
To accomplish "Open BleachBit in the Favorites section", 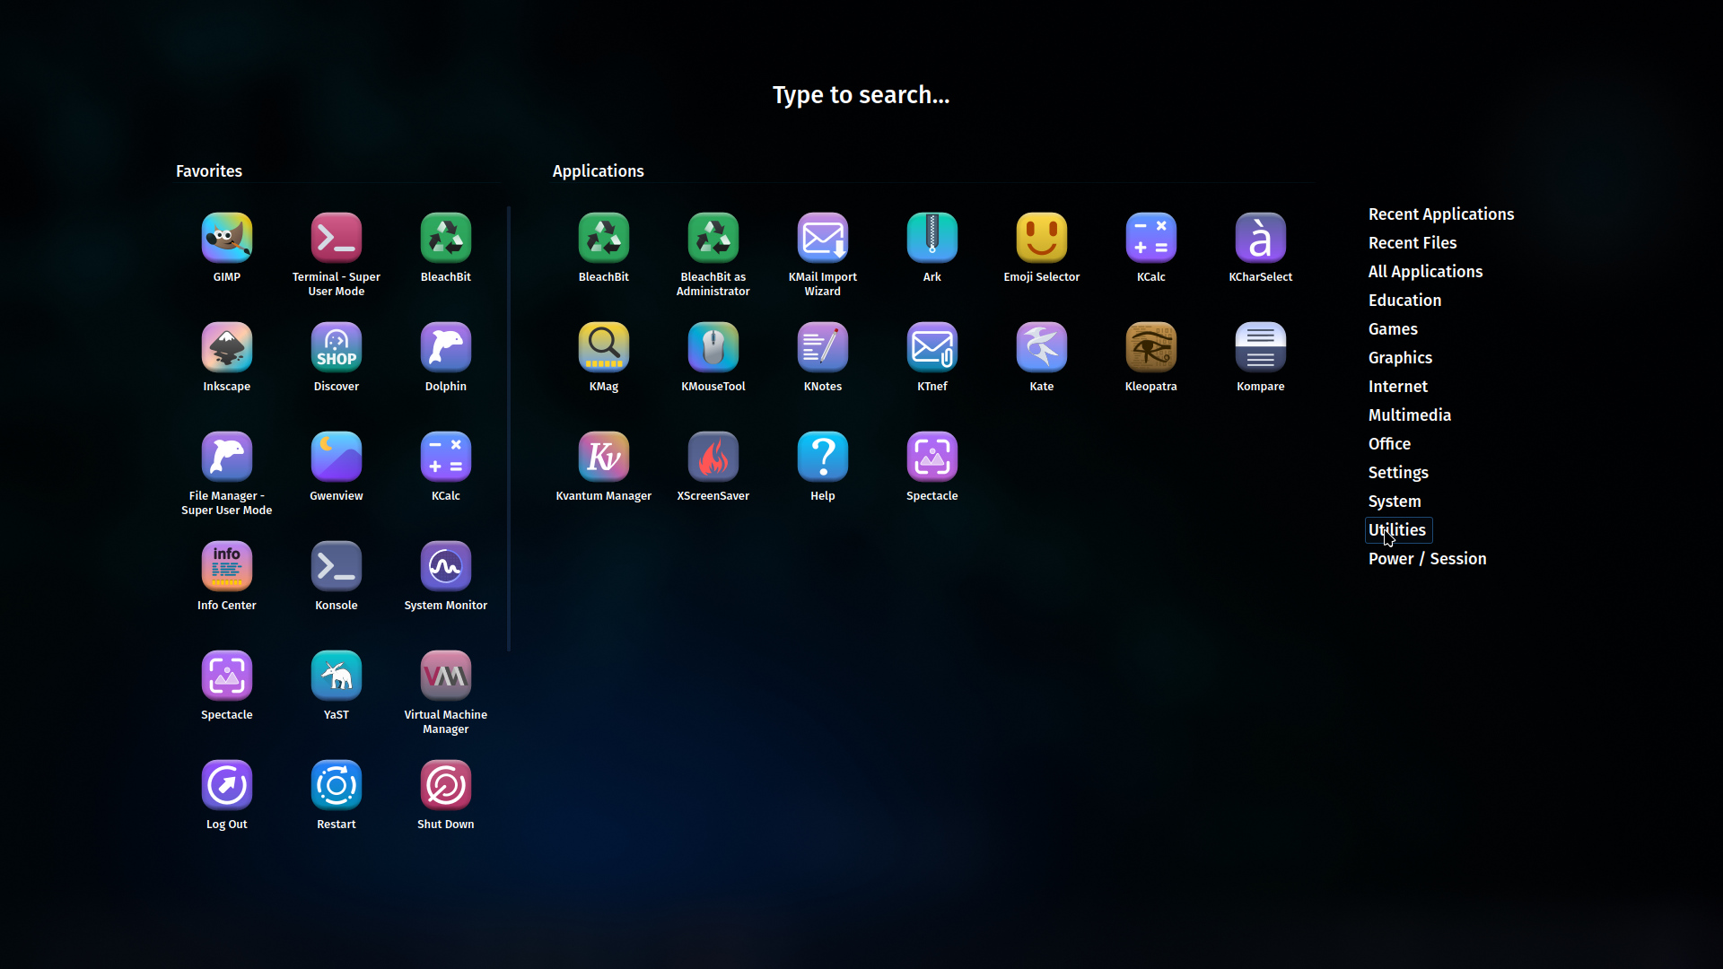I will point(446,238).
